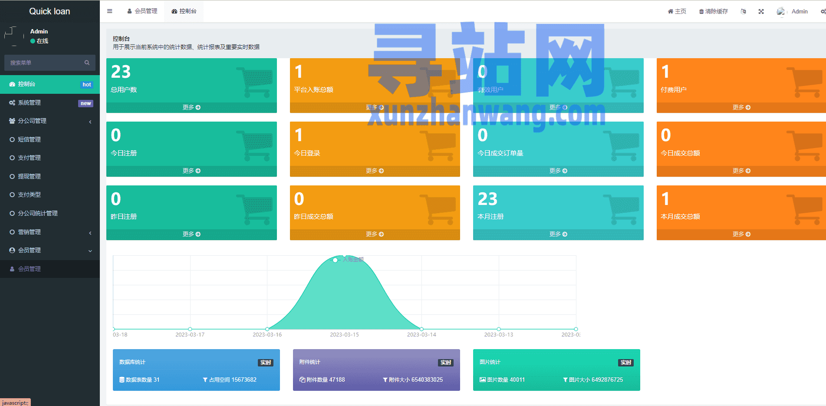Collapse the 会员管理 parent menu chevron
Viewport: 826px width, 406px height.
(90, 251)
